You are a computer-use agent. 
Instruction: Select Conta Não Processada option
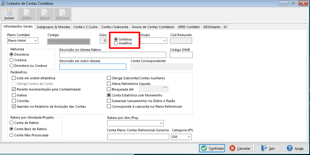[x=29, y=135]
